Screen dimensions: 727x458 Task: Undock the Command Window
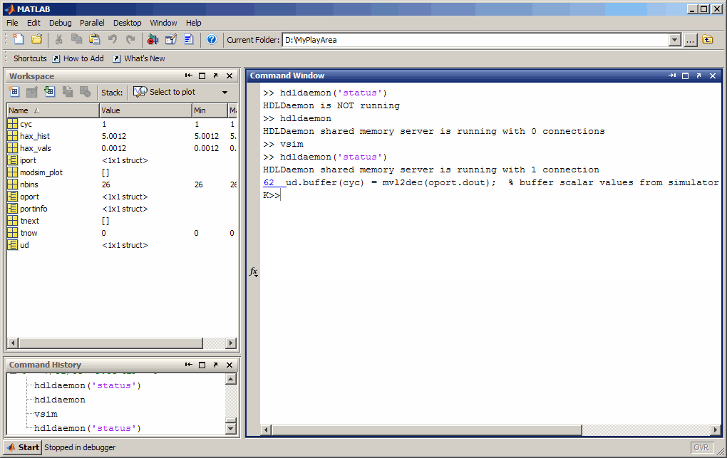pos(698,76)
